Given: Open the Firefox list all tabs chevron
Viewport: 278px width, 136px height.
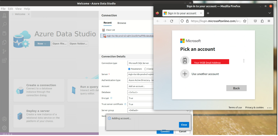Looking at the screenshot, I should click(270, 13).
